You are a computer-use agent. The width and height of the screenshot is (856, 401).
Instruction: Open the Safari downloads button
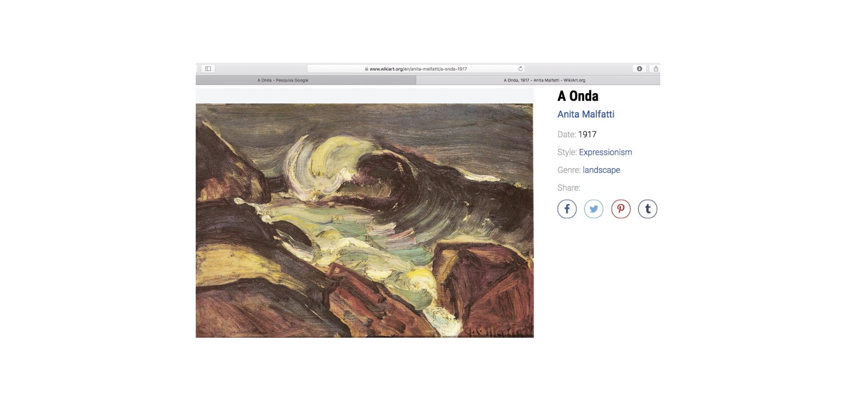(639, 69)
